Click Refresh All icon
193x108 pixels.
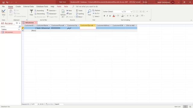tap(63, 13)
